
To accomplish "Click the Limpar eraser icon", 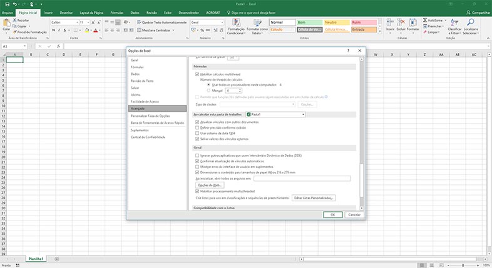I will pos(425,32).
